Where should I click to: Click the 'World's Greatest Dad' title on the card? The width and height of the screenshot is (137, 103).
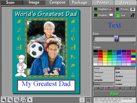click(46, 14)
